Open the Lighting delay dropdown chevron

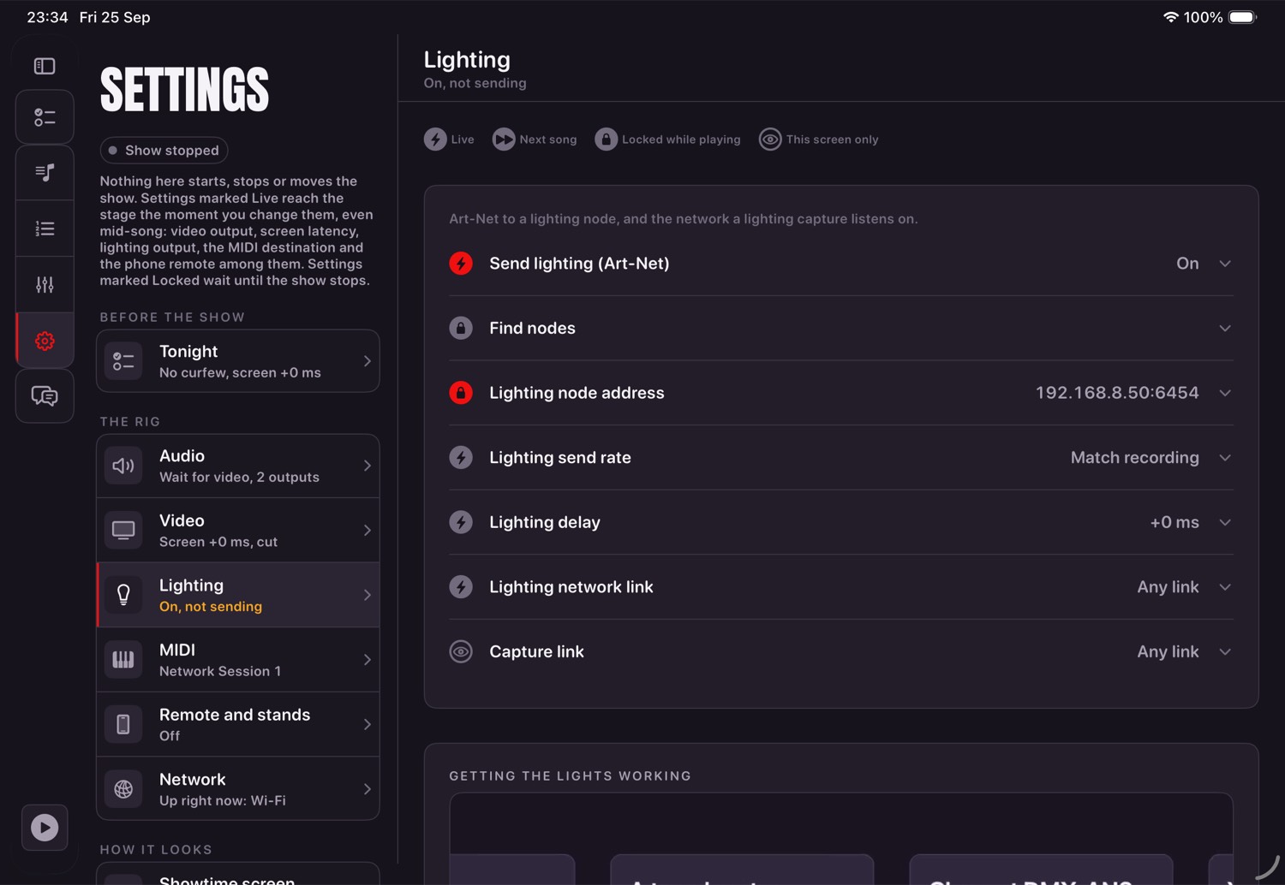point(1225,522)
